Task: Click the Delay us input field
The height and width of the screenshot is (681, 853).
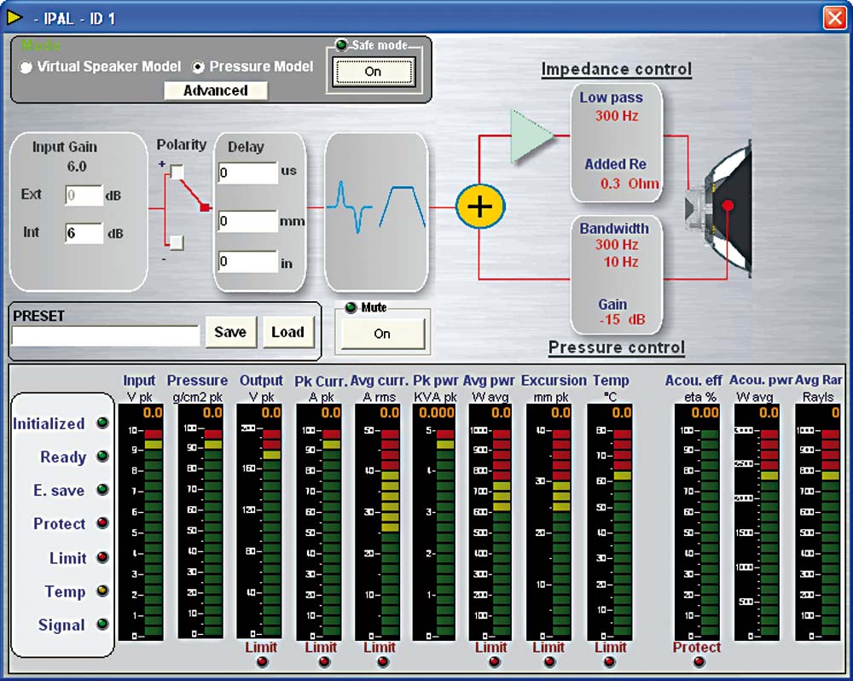Action: 248,173
